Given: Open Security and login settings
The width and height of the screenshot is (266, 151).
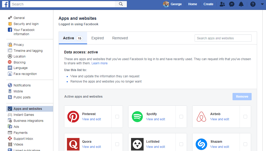Looking at the screenshot, I should [26, 24].
